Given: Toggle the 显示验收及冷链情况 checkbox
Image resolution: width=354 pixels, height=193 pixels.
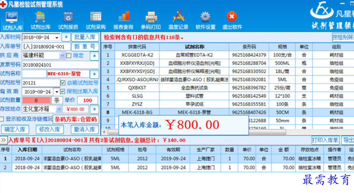Looking at the screenshot, I should click(x=2, y=119).
